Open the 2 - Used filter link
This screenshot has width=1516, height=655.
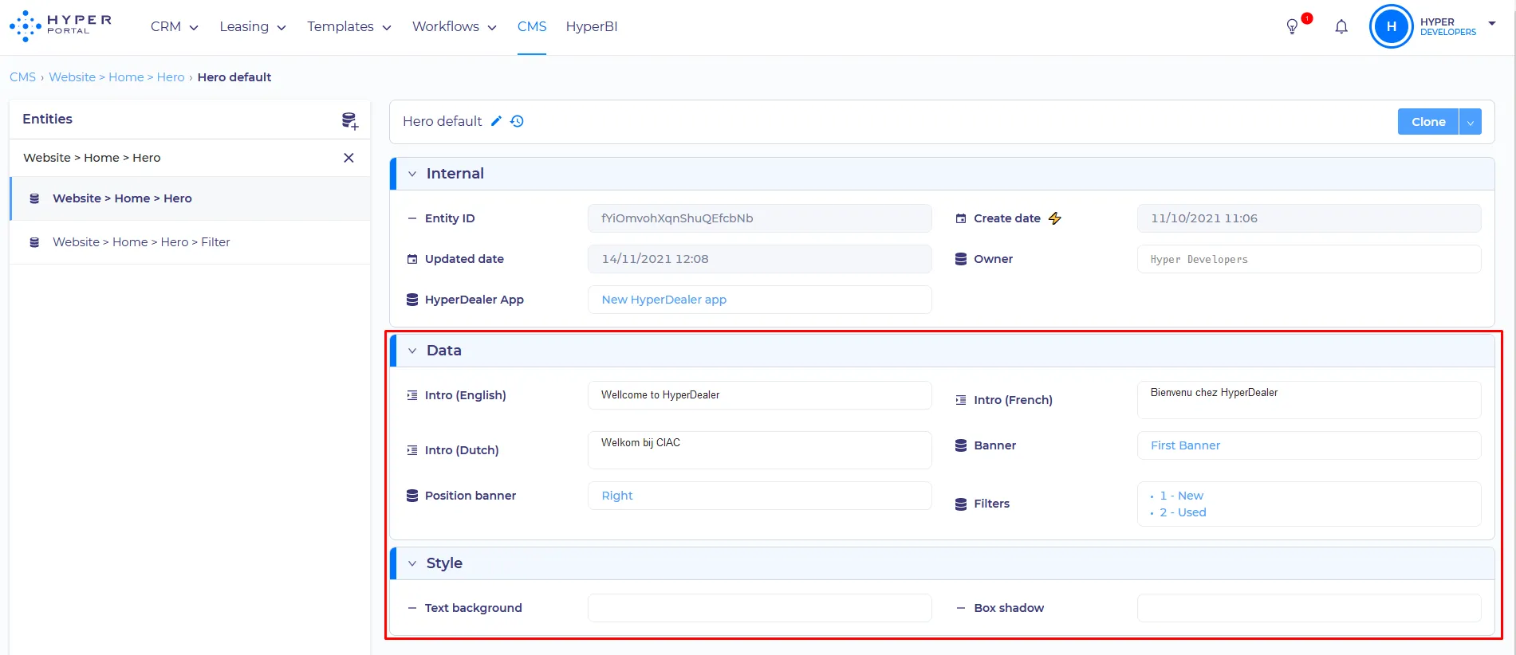pos(1183,512)
